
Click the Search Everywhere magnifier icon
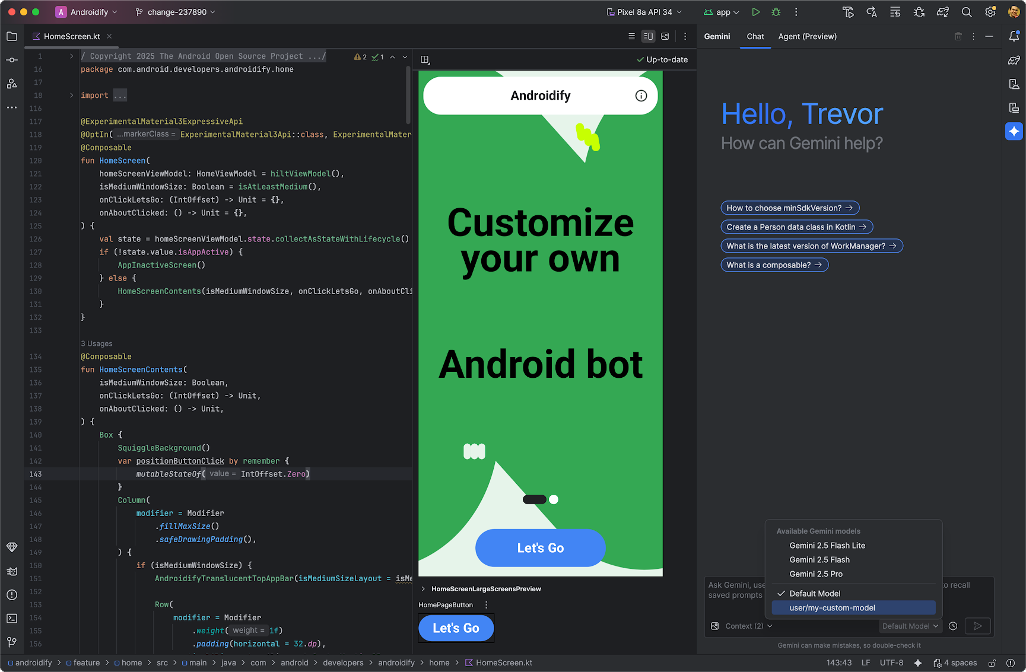click(x=967, y=12)
